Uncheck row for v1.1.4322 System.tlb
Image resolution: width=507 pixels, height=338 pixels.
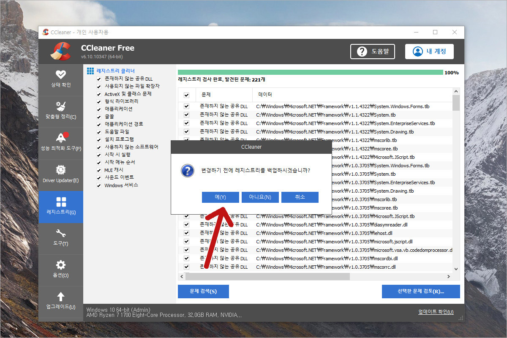pyautogui.click(x=186, y=115)
